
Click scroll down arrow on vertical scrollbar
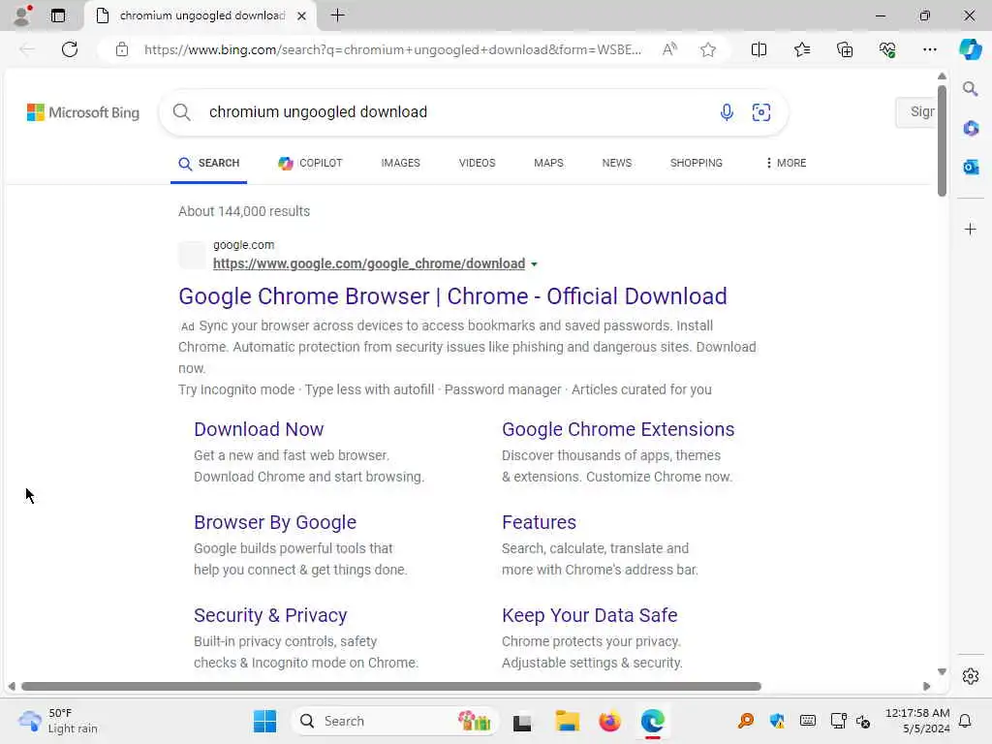[942, 671]
